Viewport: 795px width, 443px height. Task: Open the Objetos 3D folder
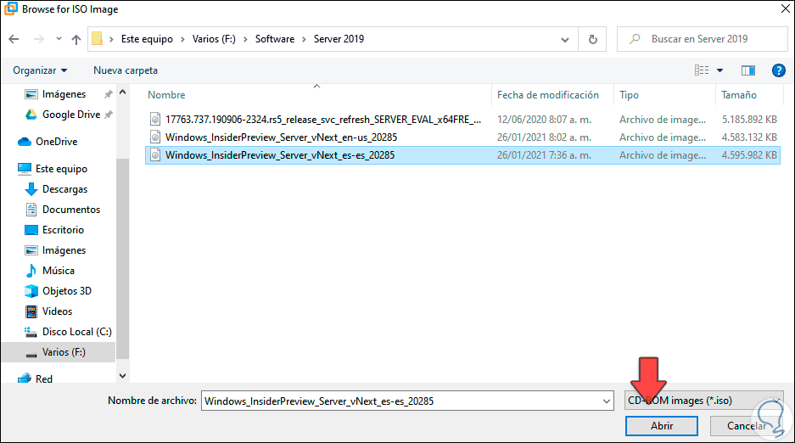[67, 291]
